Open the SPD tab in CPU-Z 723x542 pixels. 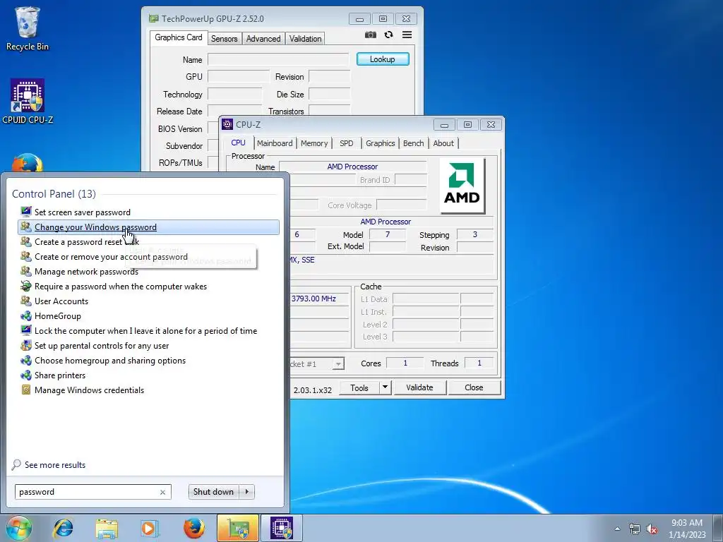tap(346, 143)
